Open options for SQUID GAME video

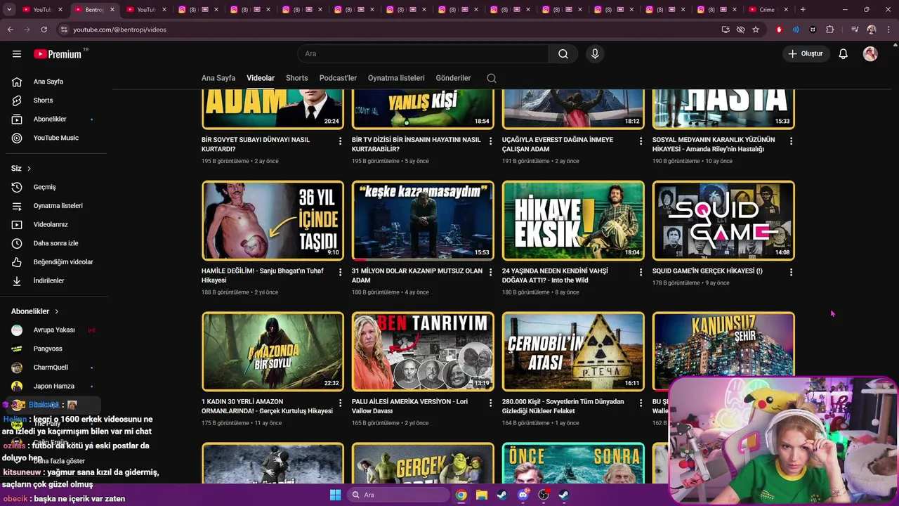791,272
